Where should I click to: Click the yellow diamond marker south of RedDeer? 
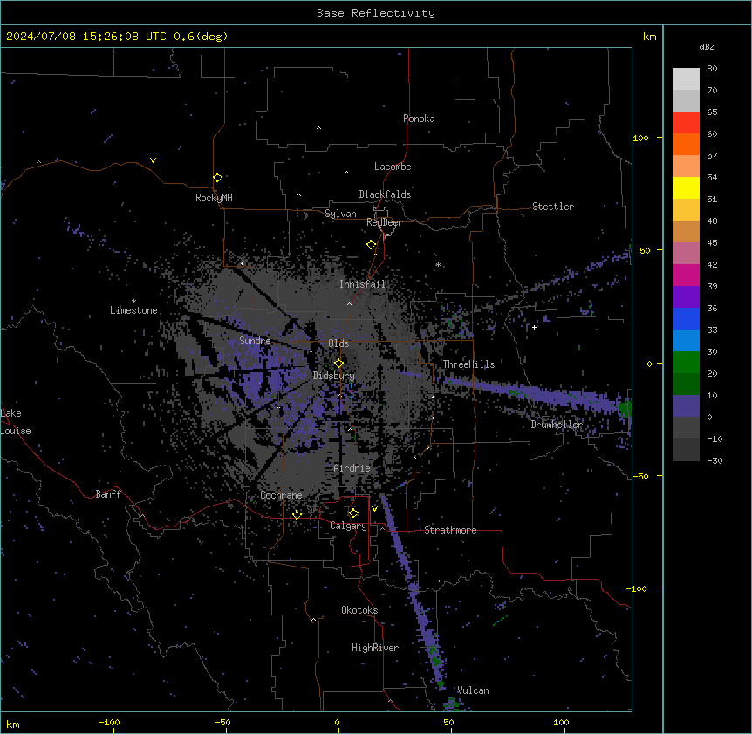click(x=371, y=245)
